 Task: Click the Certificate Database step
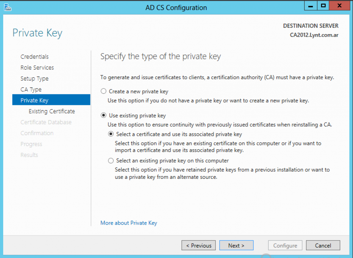(46, 122)
